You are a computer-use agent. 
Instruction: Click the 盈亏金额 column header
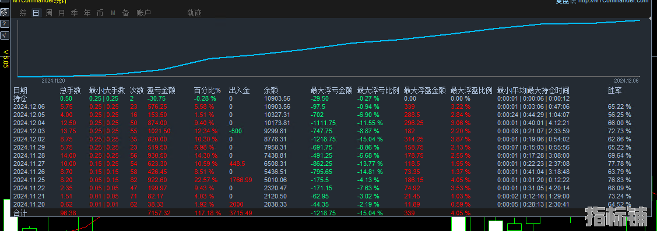click(161, 90)
